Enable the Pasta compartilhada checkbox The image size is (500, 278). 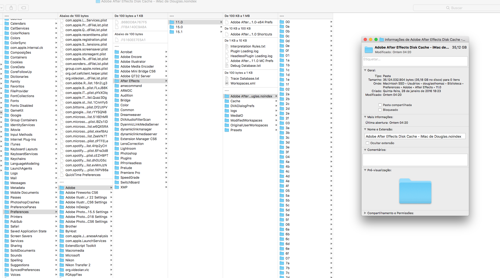pos(380,105)
